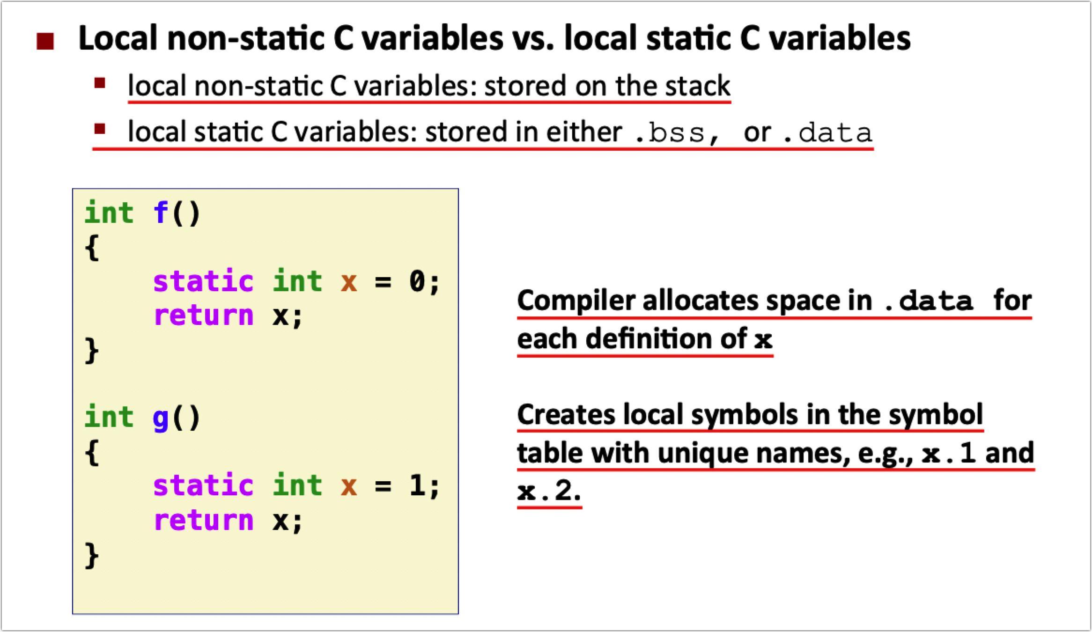Click 'static' keyword in function f
Image resolution: width=1092 pixels, height=632 pixels.
pyautogui.click(x=203, y=281)
